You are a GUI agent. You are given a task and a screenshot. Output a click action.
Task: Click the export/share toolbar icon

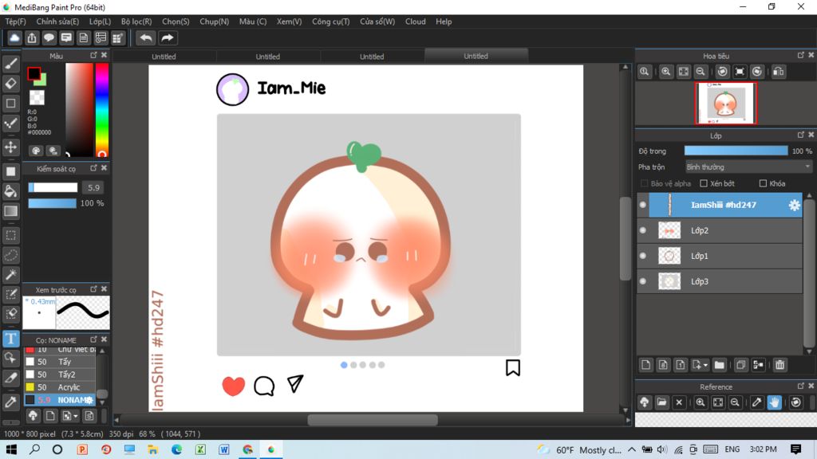pyautogui.click(x=32, y=37)
